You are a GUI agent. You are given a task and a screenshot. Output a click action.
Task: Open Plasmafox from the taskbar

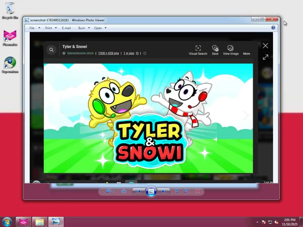[x=23, y=222]
